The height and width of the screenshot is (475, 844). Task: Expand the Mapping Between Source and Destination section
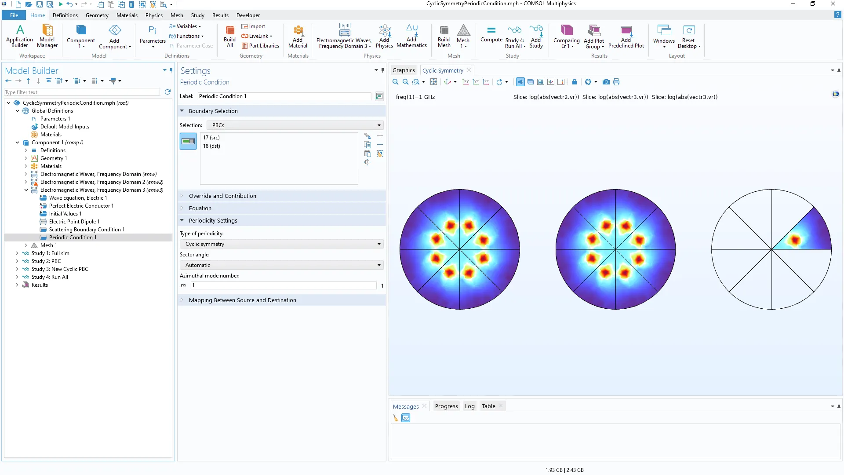click(x=242, y=300)
